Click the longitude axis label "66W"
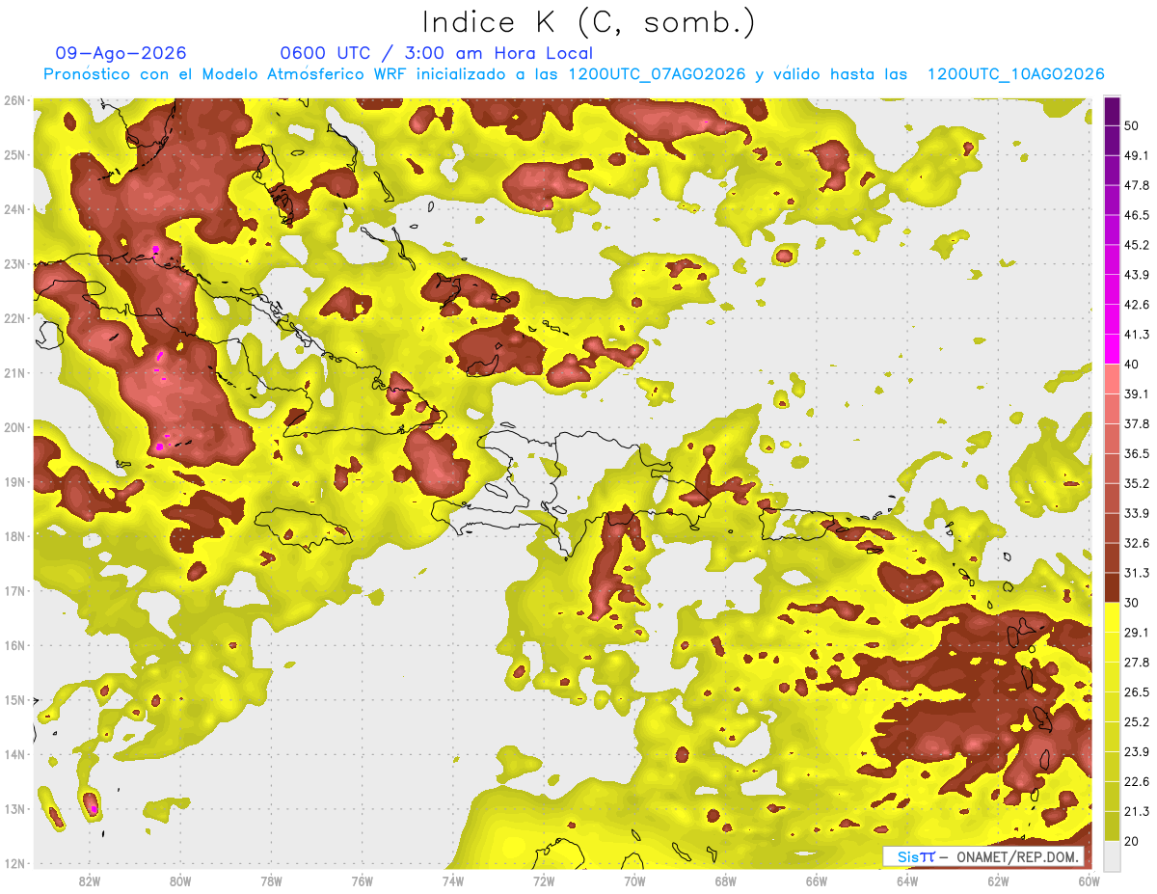1157x894 pixels. (817, 880)
